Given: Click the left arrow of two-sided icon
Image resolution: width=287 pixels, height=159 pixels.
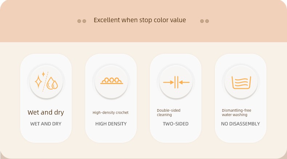Looking at the screenshot, I should pyautogui.click(x=169, y=83).
